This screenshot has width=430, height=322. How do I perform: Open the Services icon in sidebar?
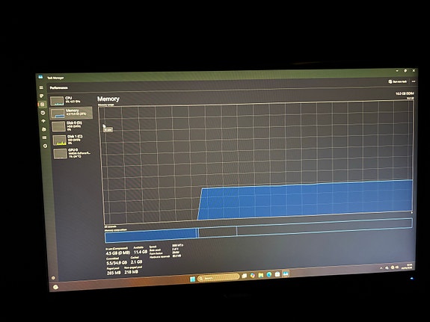[x=46, y=146]
